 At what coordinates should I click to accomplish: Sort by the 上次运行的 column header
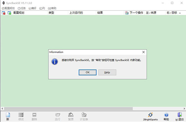point(82,13)
